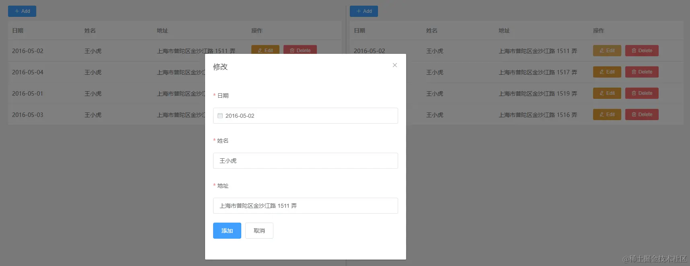Click the 地址 column header in left table
Screen dimensions: 690x266
point(162,31)
